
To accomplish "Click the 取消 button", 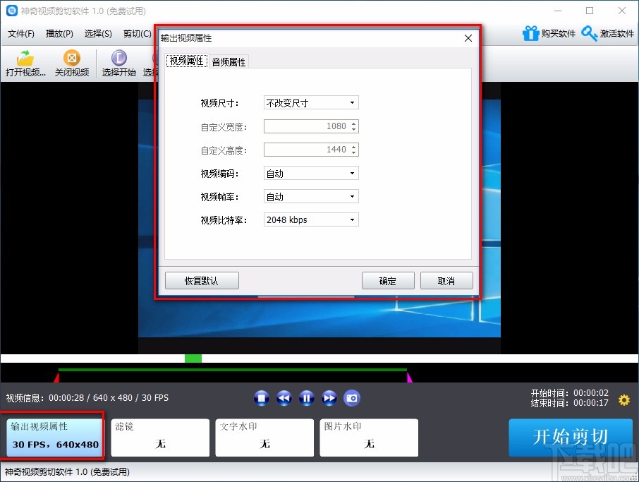I will 446,281.
